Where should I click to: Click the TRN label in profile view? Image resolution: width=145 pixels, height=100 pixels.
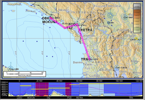[x=131, y=98]
